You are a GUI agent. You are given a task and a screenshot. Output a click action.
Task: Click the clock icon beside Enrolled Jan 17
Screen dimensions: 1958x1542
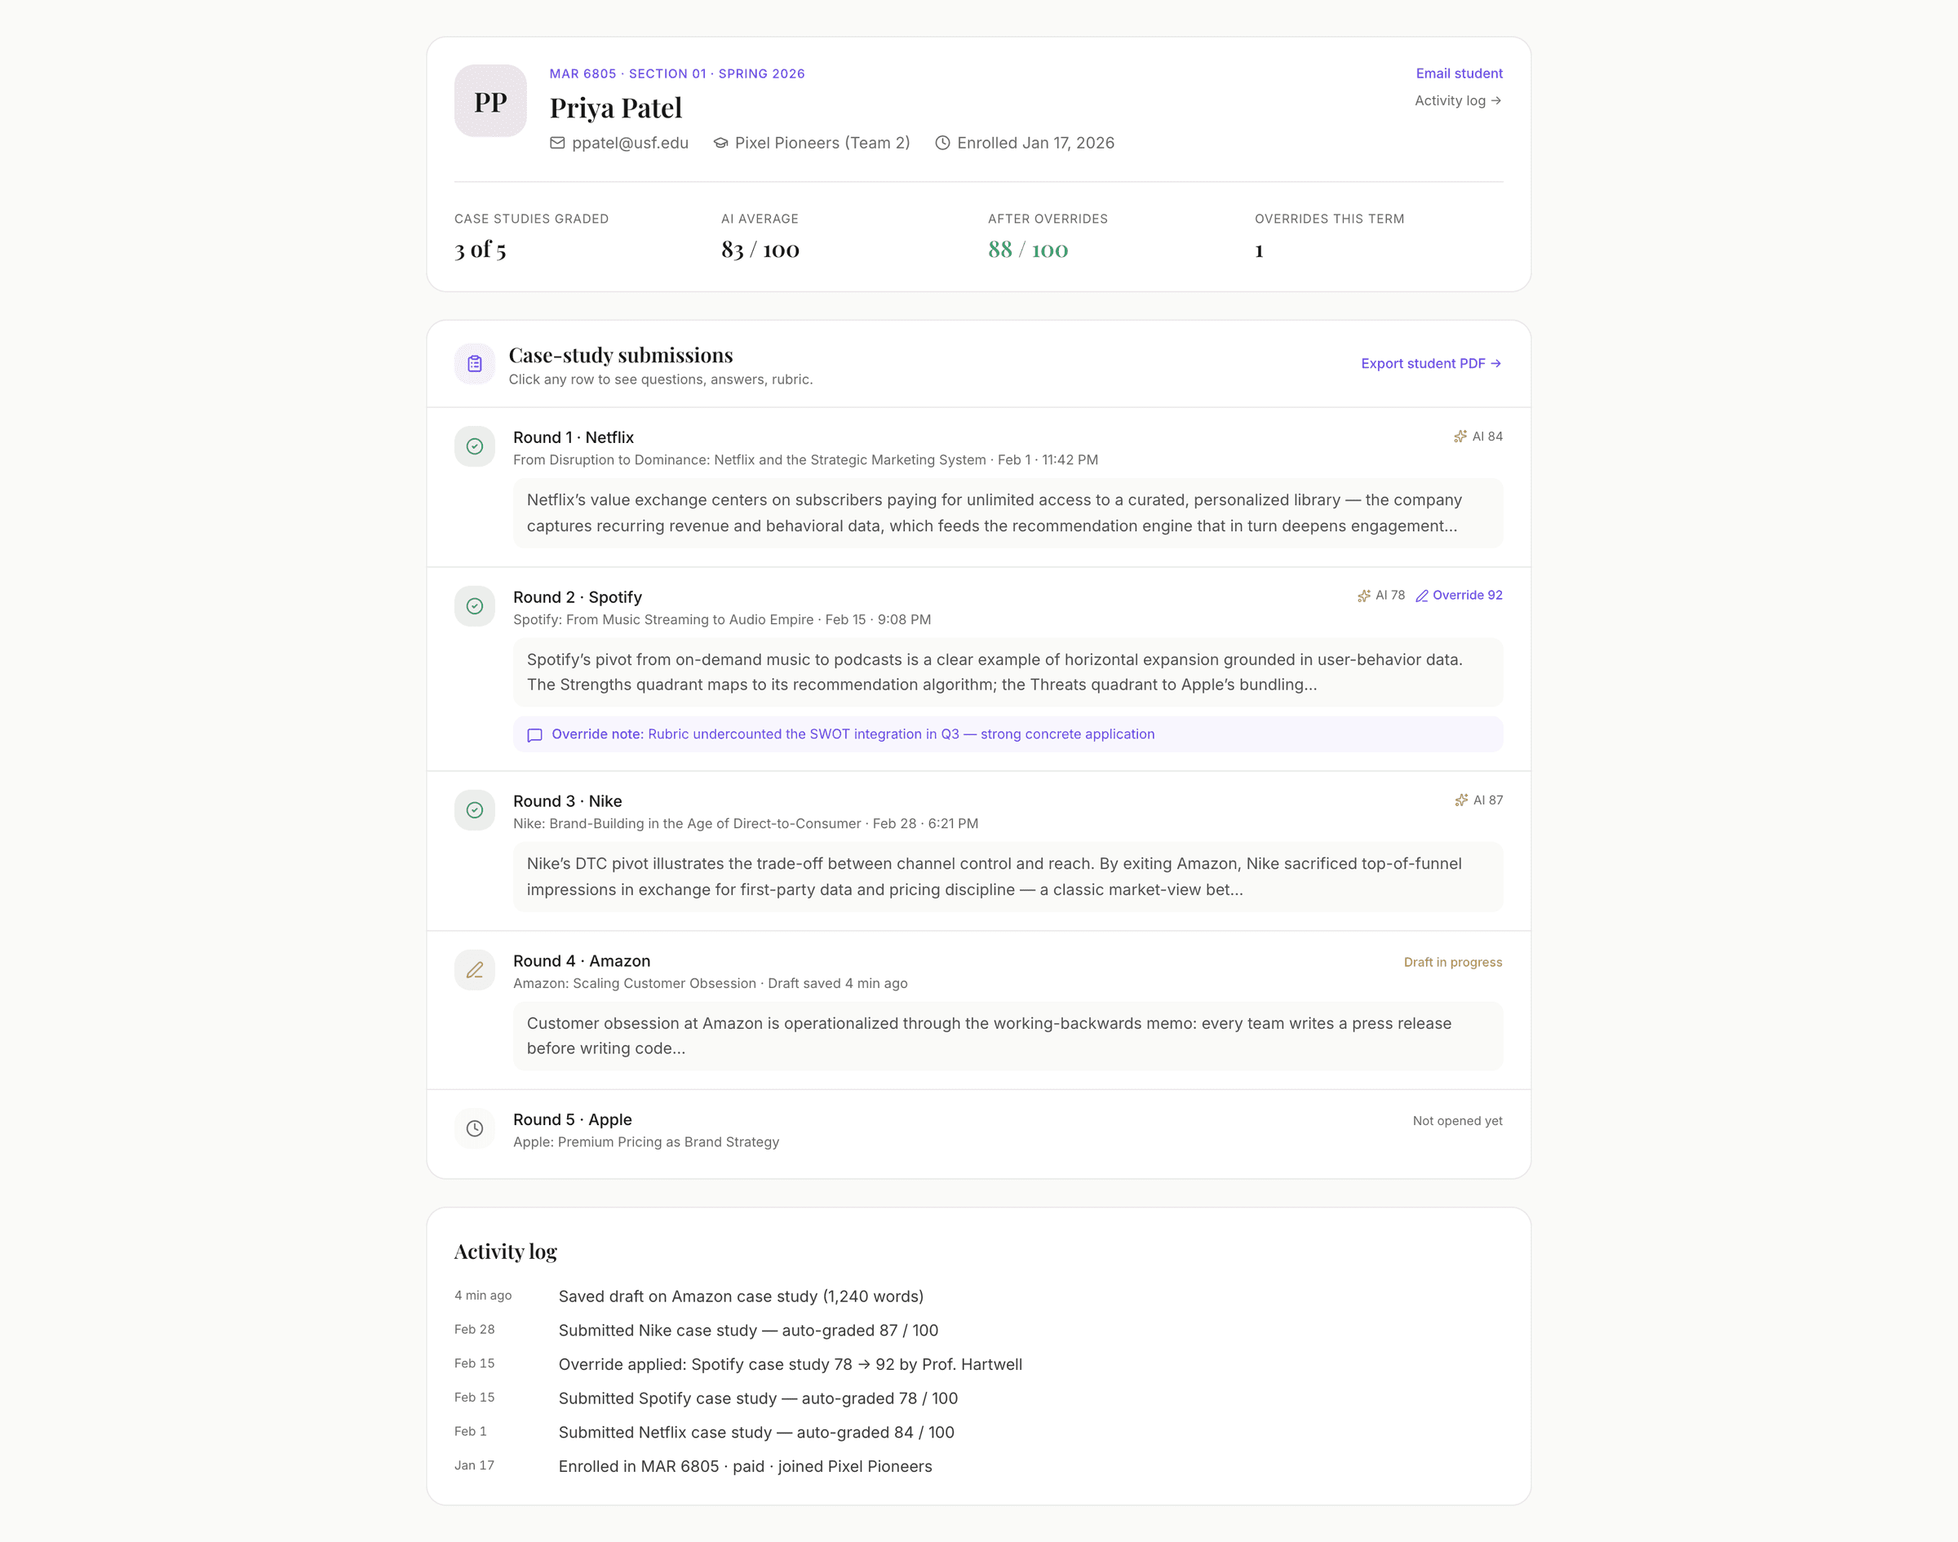[942, 143]
